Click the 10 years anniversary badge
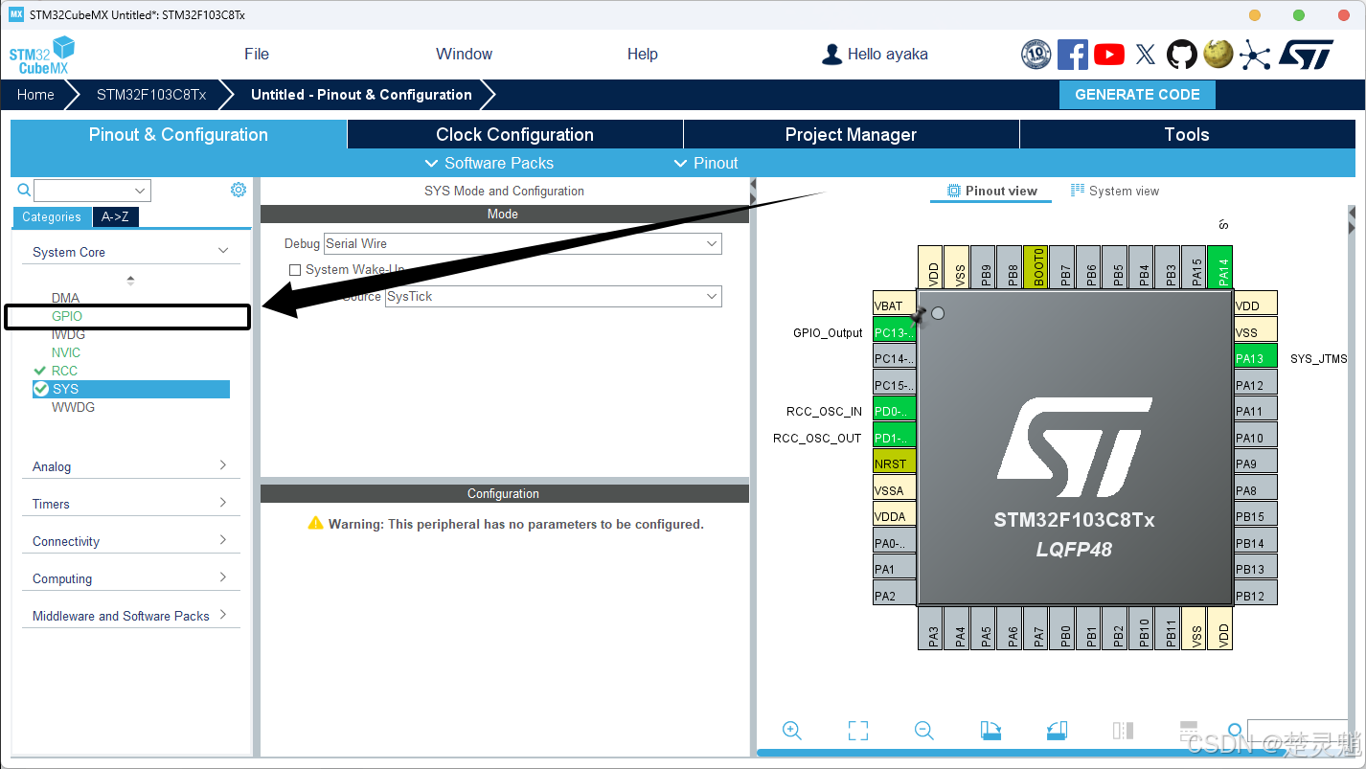The image size is (1366, 769). (x=1036, y=55)
